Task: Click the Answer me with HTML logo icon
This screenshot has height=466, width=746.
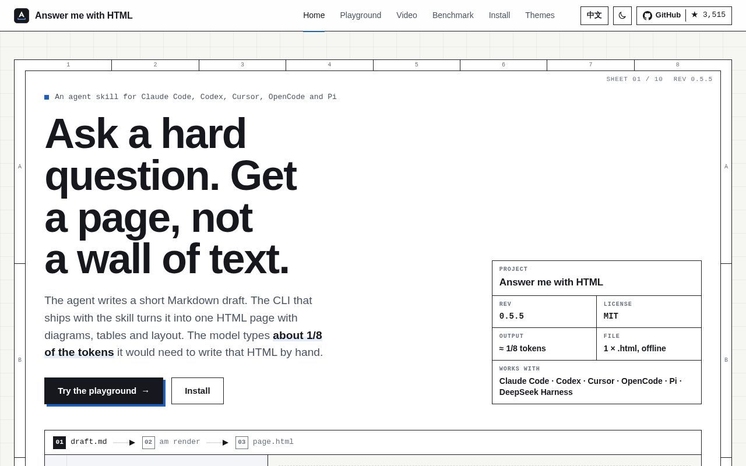Action: (22, 16)
